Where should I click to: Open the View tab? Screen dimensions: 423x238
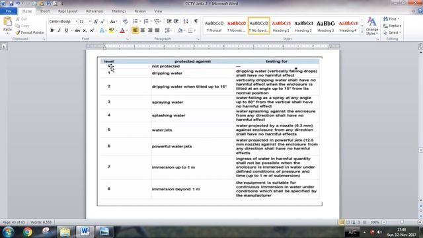158,11
